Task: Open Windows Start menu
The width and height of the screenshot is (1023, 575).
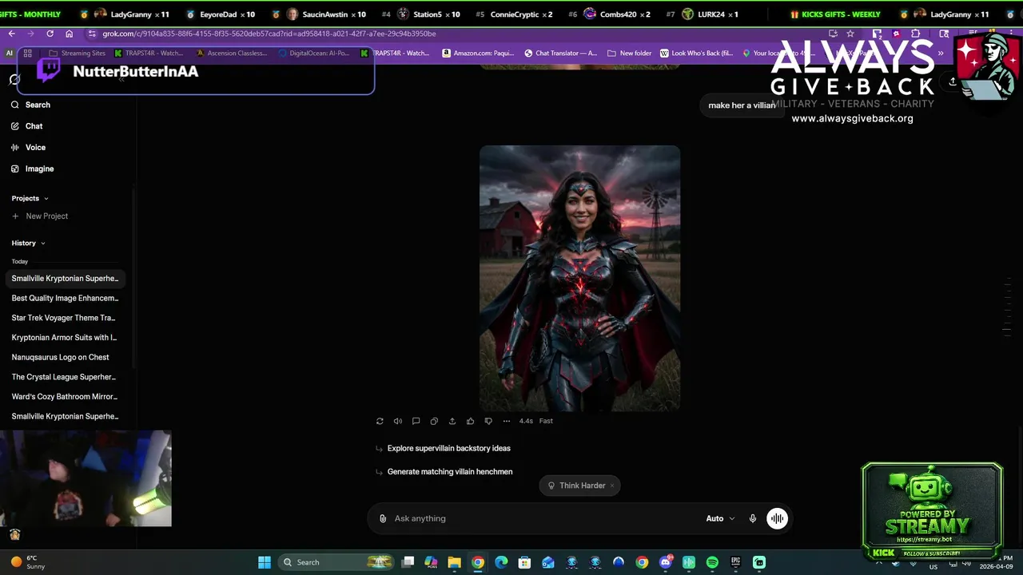Action: 265,562
